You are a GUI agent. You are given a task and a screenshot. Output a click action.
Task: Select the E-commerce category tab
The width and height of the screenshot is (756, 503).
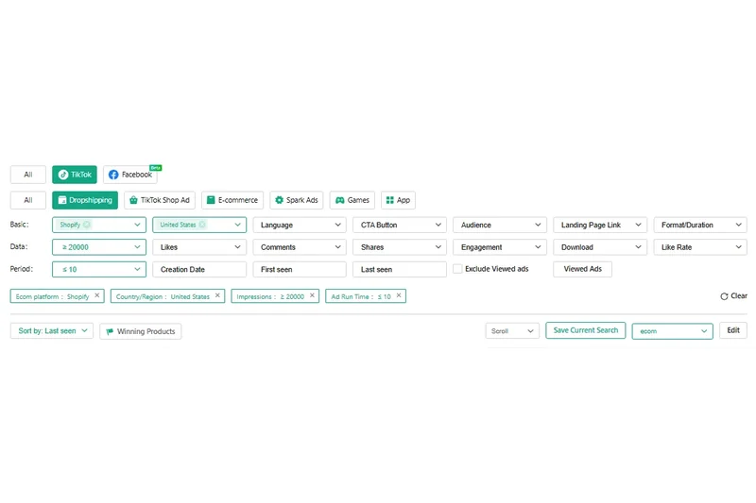tap(232, 200)
